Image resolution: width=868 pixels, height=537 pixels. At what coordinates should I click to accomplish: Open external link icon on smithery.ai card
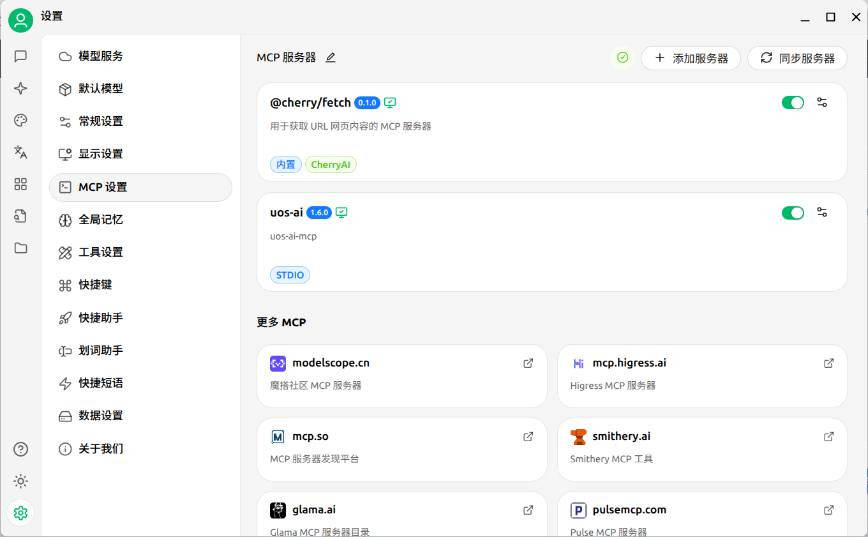[x=828, y=437]
